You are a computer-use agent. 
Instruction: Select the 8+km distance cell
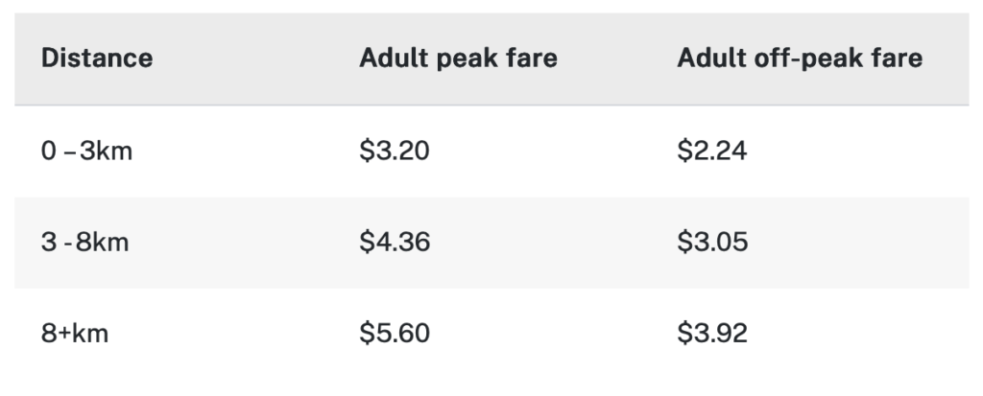click(77, 334)
